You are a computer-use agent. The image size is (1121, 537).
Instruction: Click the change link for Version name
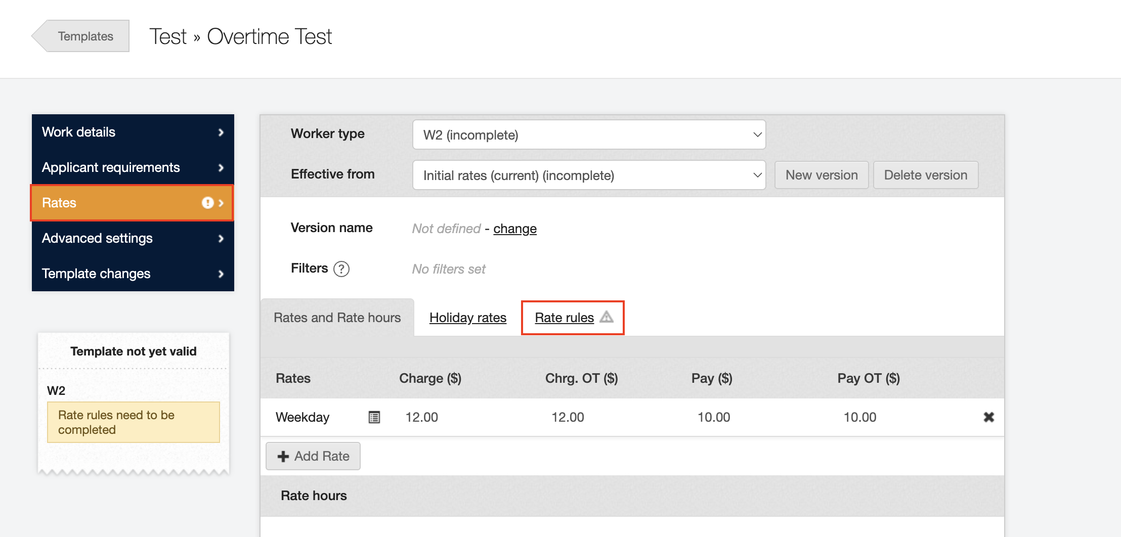pos(514,229)
